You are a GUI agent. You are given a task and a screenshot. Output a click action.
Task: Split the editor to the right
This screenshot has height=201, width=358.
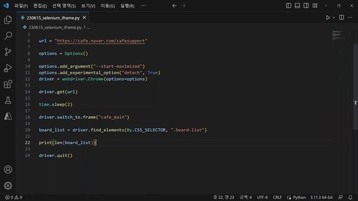[342, 17]
